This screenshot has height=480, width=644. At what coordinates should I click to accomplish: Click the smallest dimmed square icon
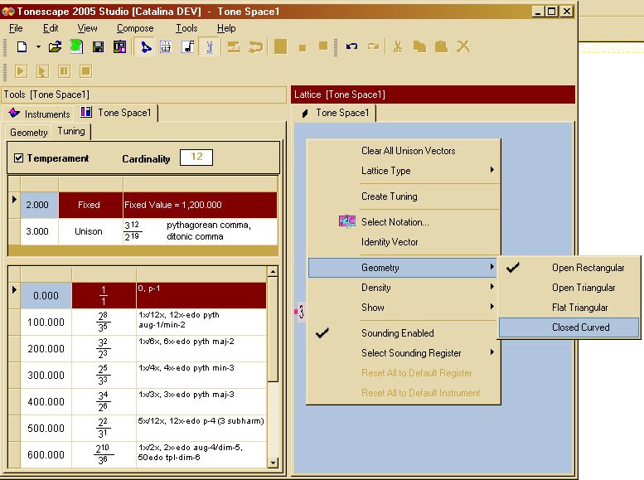pos(303,48)
